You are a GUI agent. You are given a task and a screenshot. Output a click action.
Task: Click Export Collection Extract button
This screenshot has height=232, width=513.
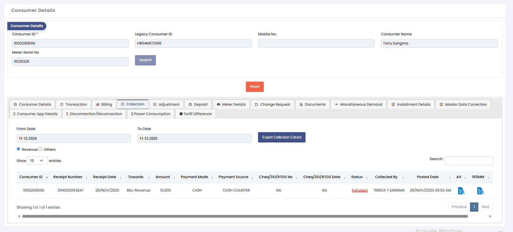click(x=282, y=137)
